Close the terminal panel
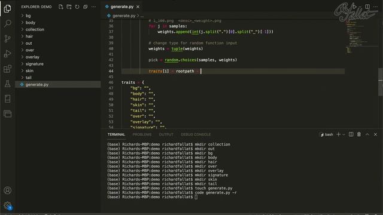The width and height of the screenshot is (383, 215). tap(375, 134)
